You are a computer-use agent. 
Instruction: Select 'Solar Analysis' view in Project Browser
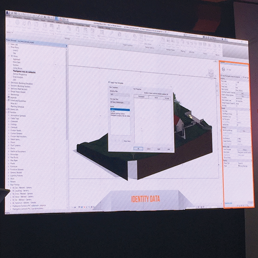[18, 77]
